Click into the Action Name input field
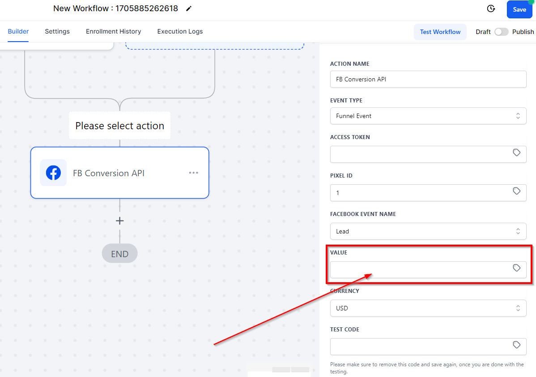Viewport: 536px width, 377px height. 428,79
